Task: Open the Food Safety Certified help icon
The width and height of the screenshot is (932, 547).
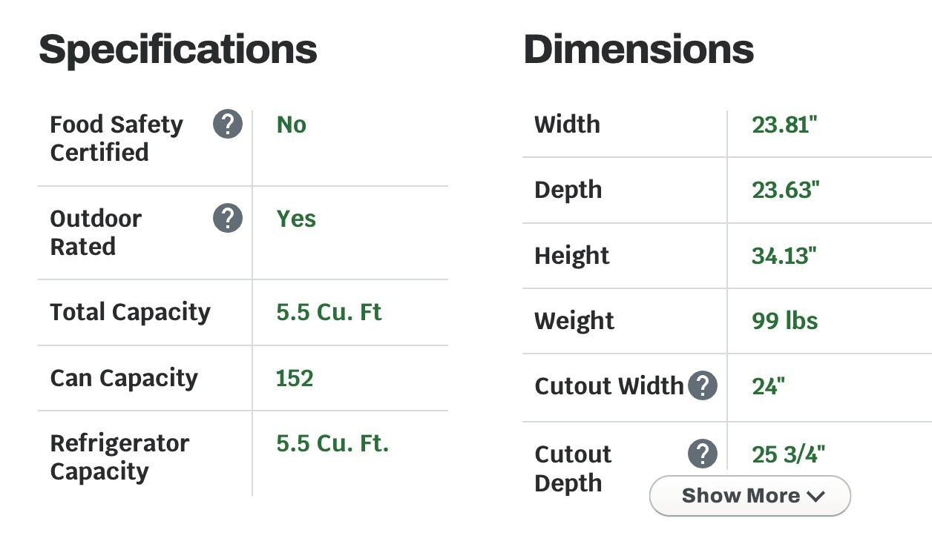Action: (228, 125)
